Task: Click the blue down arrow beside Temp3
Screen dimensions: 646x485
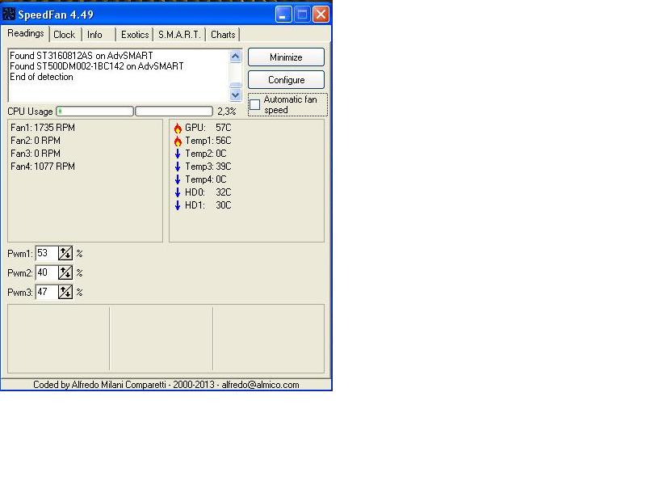Action: (178, 167)
